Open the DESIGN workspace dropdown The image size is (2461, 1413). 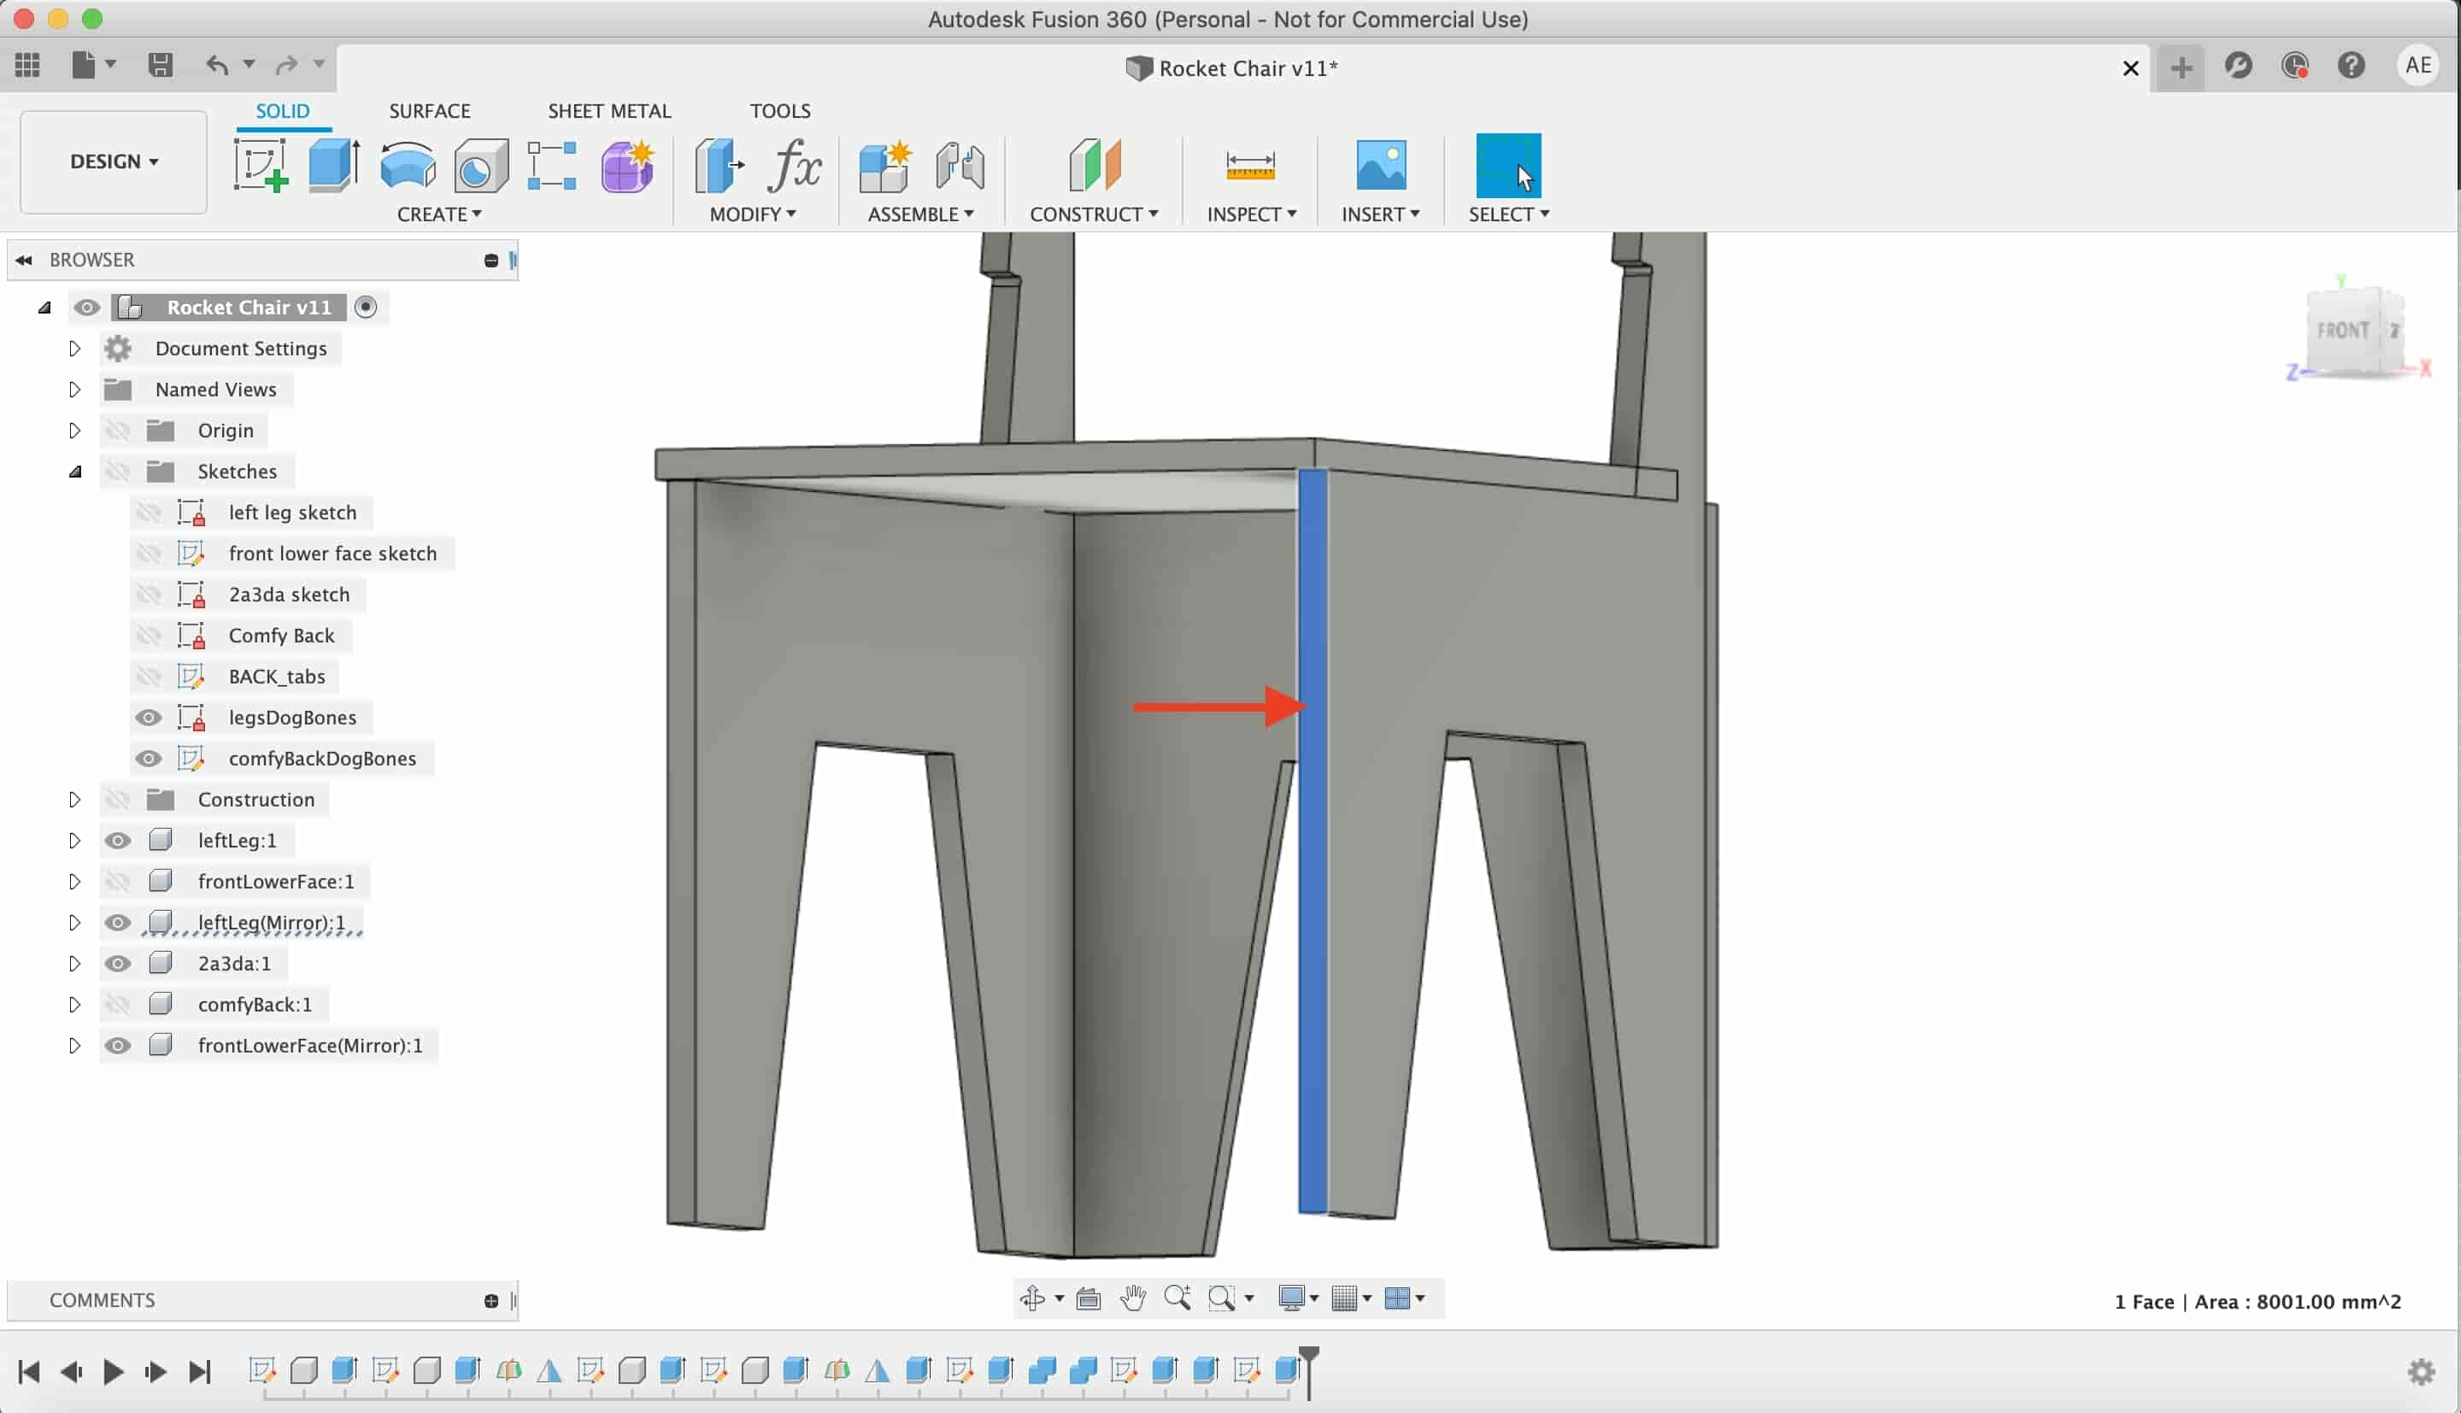click(114, 162)
